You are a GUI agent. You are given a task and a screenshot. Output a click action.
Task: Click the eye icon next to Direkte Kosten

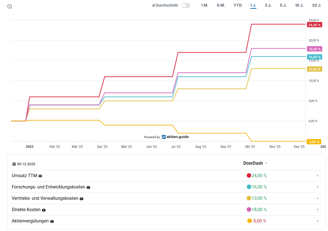coord(44,210)
